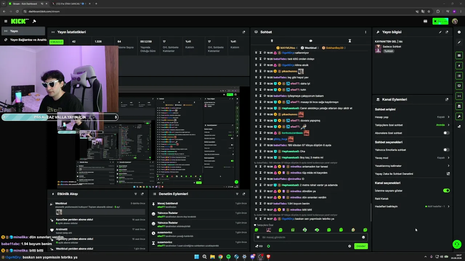
Task: Click the chat bubble icon in right sidebar
Action: (459, 86)
